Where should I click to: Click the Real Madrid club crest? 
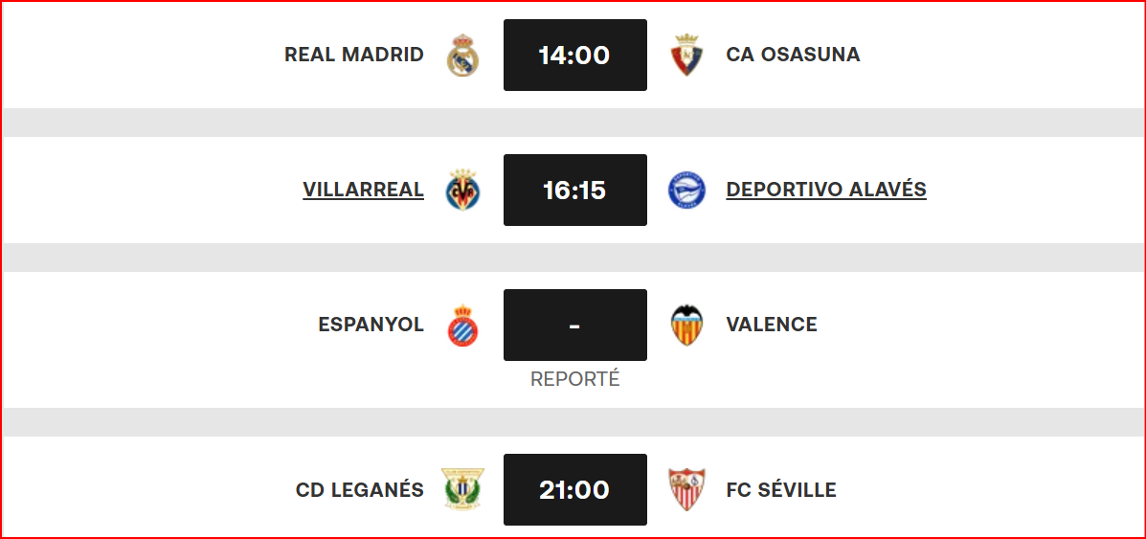click(462, 55)
